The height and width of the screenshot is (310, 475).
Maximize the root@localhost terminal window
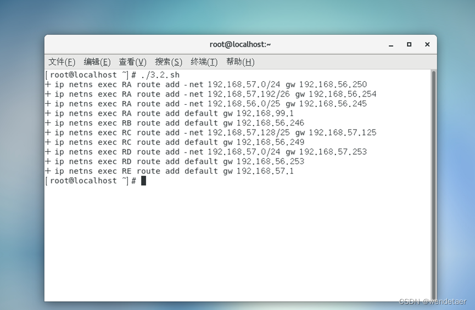(409, 44)
